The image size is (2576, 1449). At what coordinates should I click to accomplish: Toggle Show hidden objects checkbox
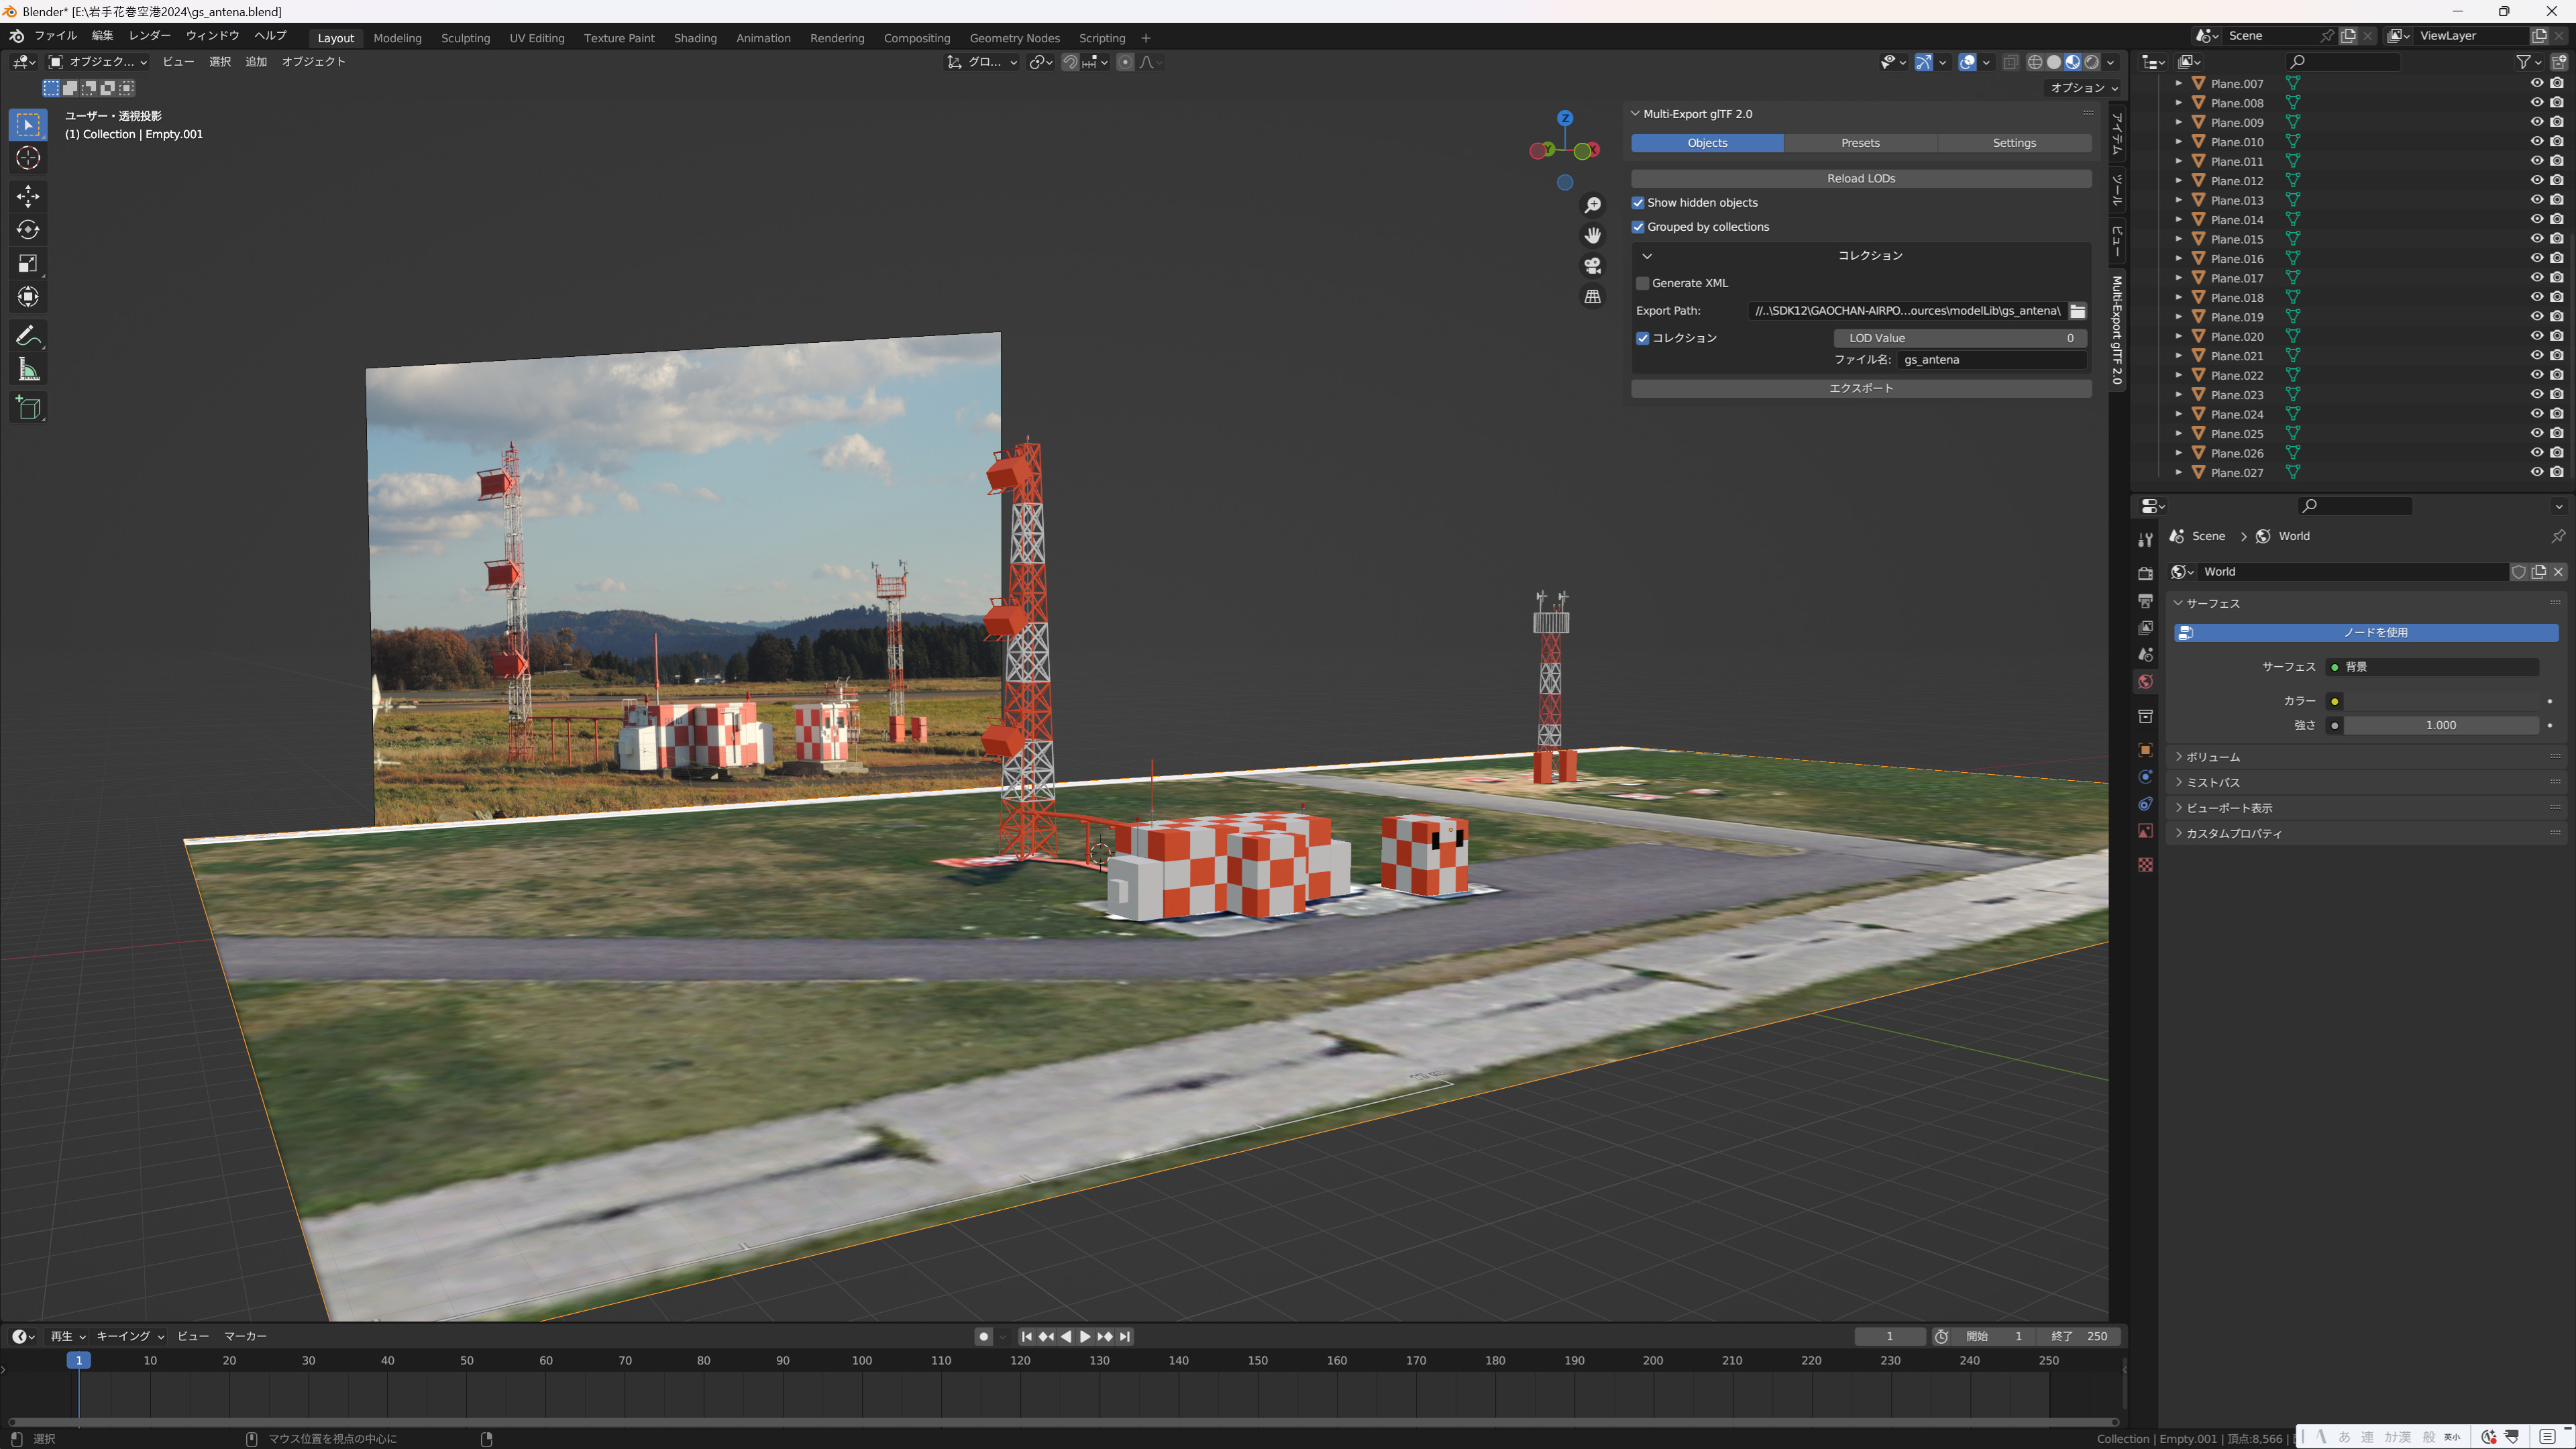(1638, 203)
